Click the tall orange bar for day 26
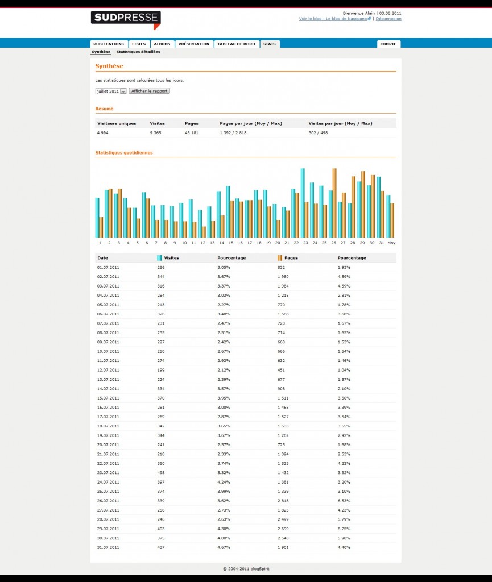492x582 pixels. pos(334,203)
